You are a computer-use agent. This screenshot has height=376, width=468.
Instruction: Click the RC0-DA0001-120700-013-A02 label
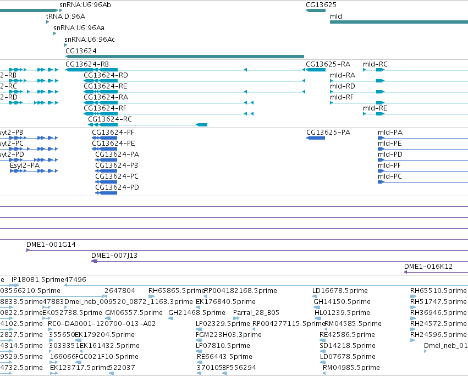(102, 324)
